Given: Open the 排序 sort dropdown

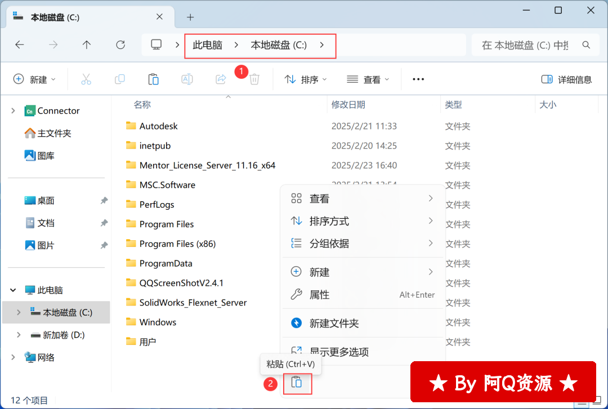Looking at the screenshot, I should point(306,79).
